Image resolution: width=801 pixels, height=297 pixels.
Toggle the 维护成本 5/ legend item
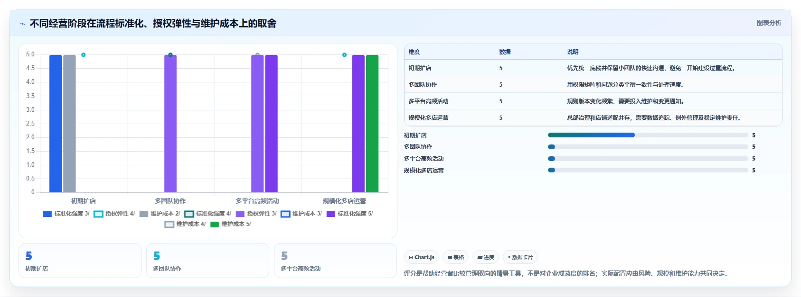(230, 224)
